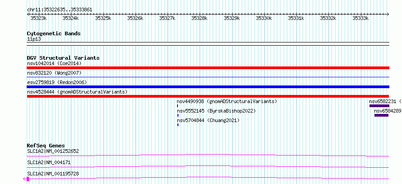Open SLC1A2|NM_001195728 transcript label
This screenshot has width=402, height=184.
53,174
